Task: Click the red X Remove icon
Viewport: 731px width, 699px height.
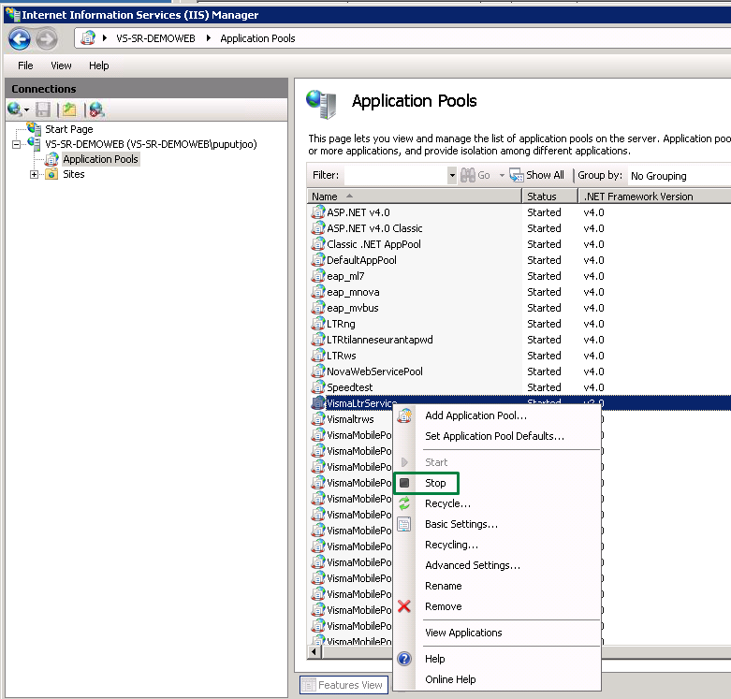Action: pyautogui.click(x=404, y=606)
